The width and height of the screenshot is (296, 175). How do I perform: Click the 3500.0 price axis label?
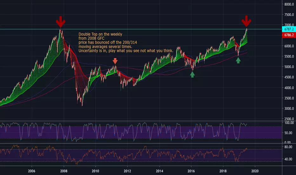pyautogui.click(x=289, y=98)
